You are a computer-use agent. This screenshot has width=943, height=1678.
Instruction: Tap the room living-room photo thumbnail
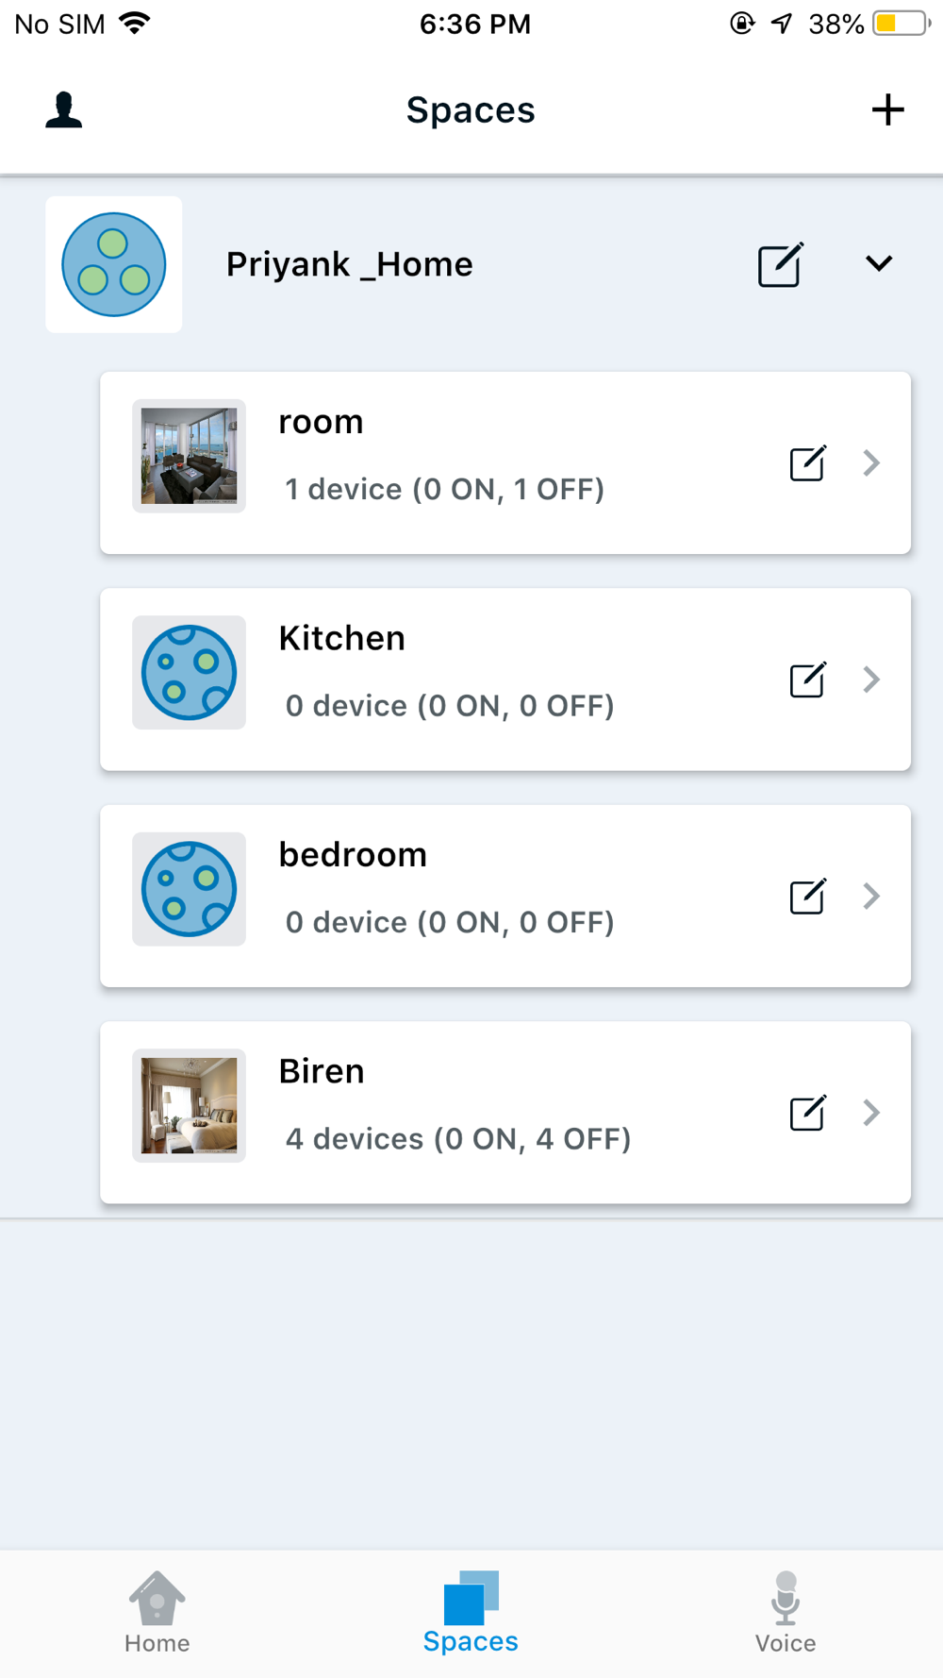click(x=189, y=456)
